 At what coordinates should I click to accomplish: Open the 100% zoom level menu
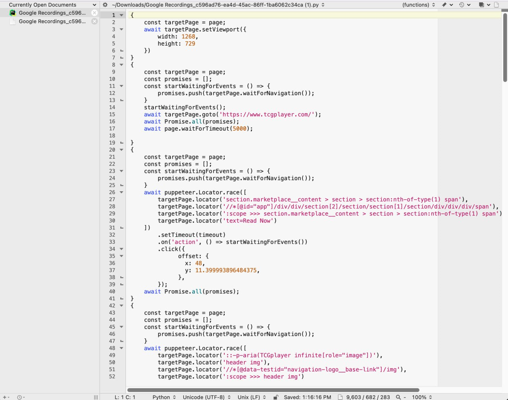pos(422,397)
